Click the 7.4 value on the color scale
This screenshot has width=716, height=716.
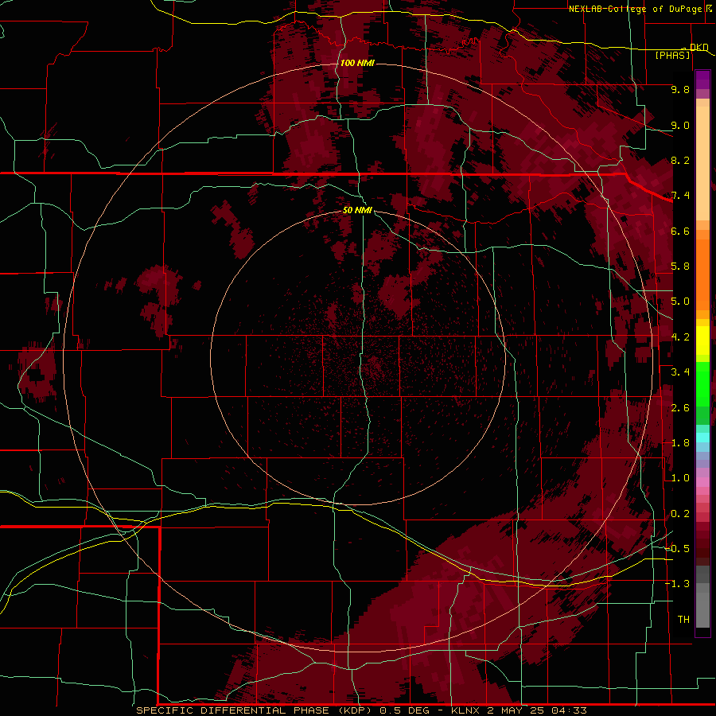pyautogui.click(x=680, y=196)
